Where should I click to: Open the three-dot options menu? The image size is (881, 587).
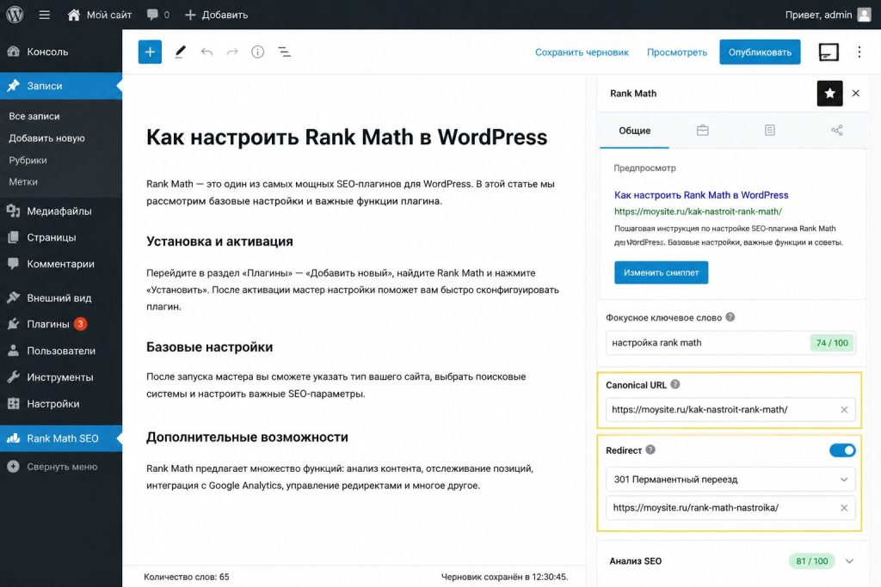click(859, 52)
